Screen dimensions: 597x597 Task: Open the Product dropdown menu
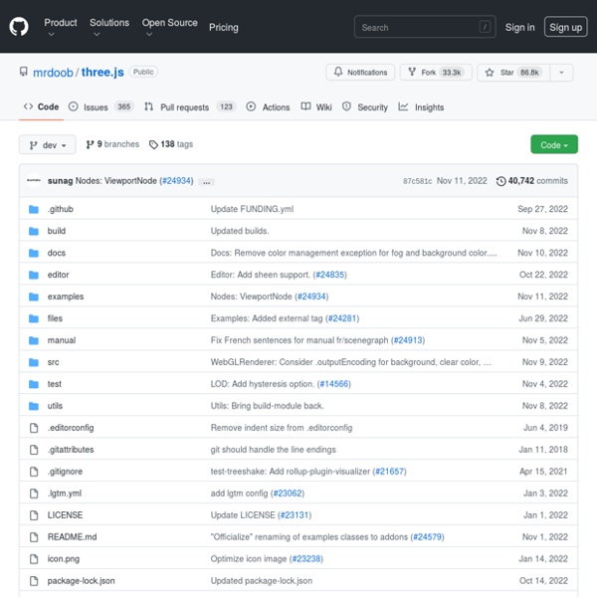tap(60, 28)
